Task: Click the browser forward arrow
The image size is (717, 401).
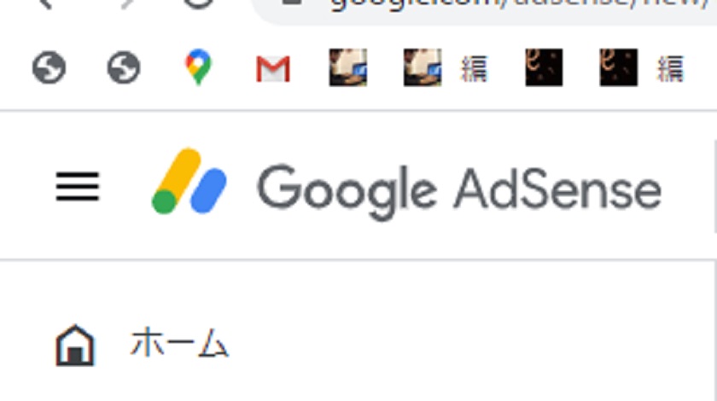Action: (x=126, y=3)
